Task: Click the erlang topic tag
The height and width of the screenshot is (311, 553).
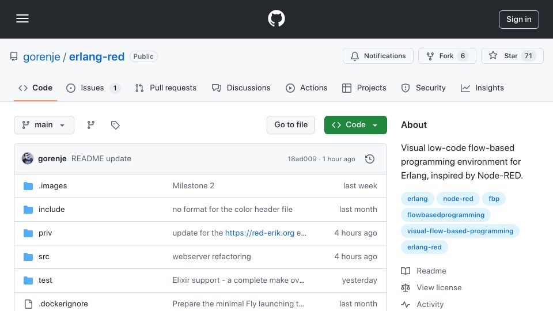Action: [417, 199]
